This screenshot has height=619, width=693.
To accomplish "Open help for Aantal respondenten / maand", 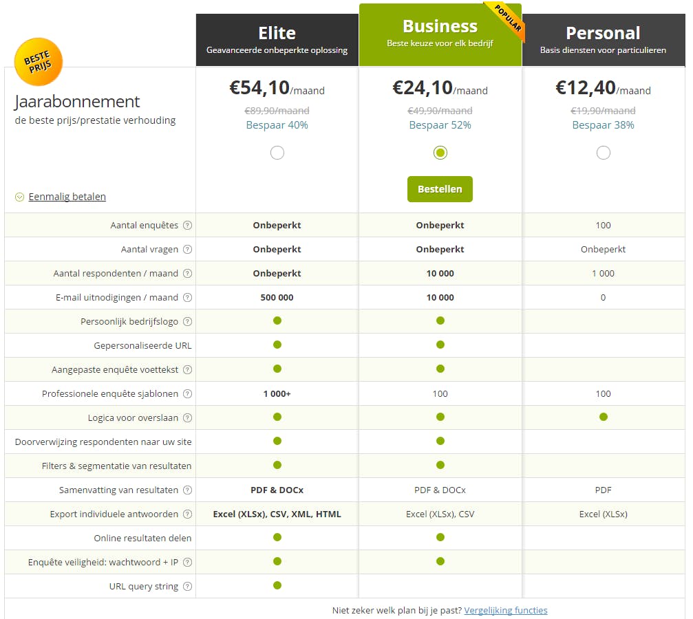I will 187,274.
